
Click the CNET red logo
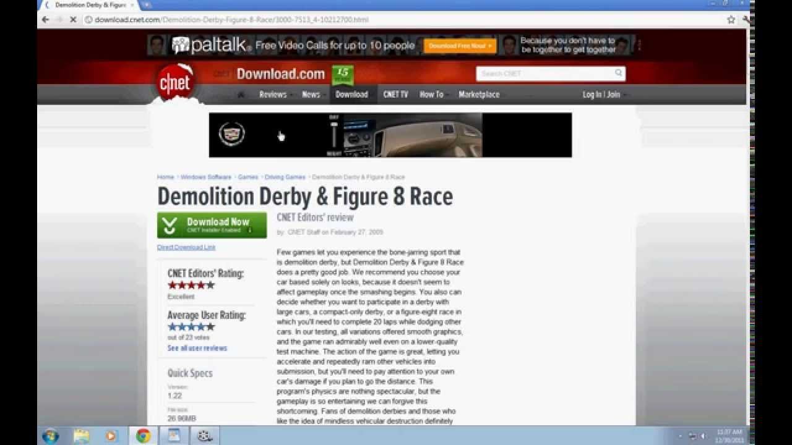point(174,83)
